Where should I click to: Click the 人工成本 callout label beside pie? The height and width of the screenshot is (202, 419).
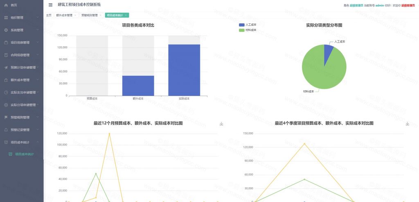340,42
